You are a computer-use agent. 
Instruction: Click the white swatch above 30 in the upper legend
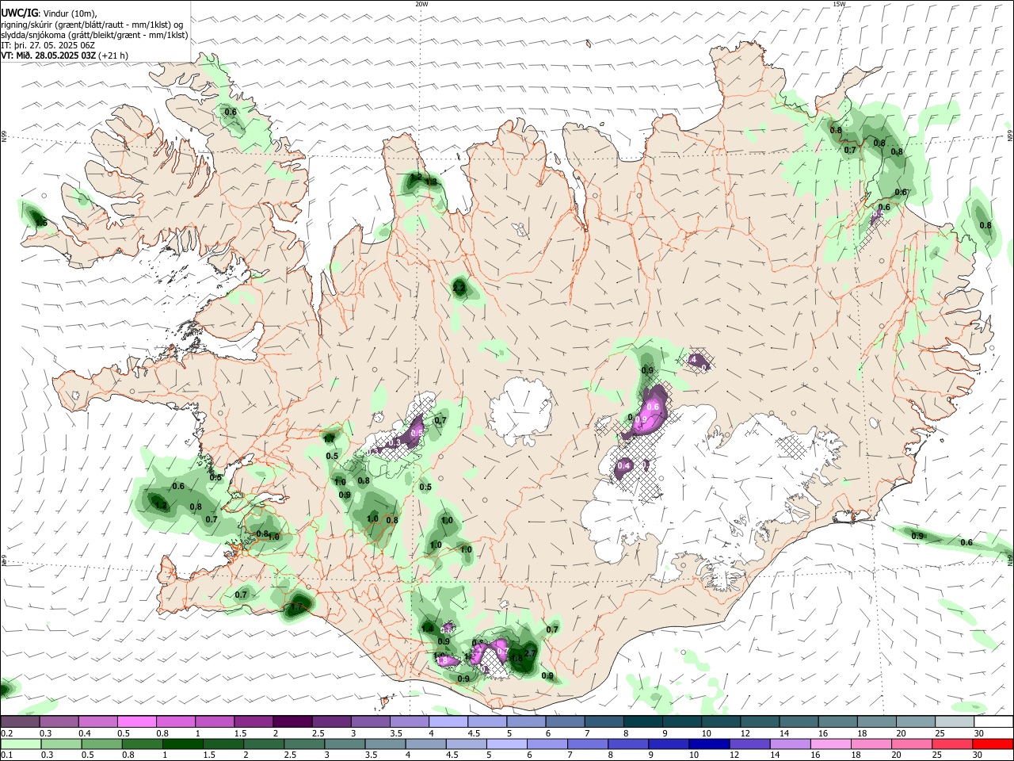[x=993, y=722]
